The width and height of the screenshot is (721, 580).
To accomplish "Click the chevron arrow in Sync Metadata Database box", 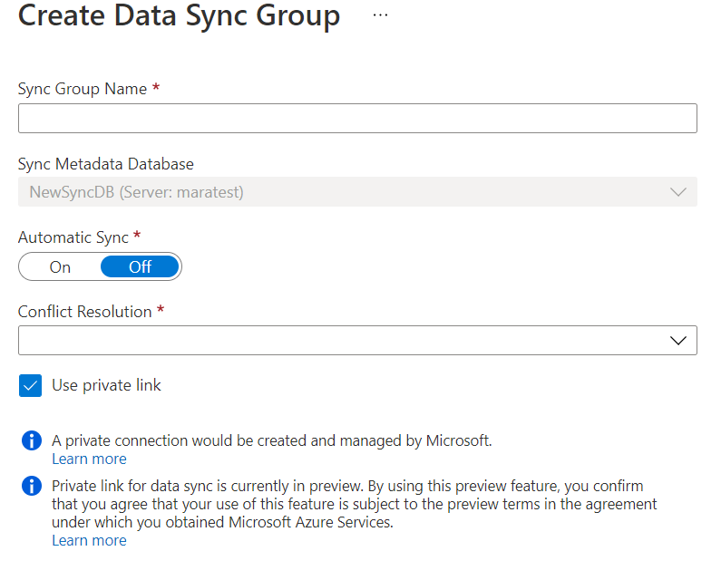I will [x=677, y=192].
